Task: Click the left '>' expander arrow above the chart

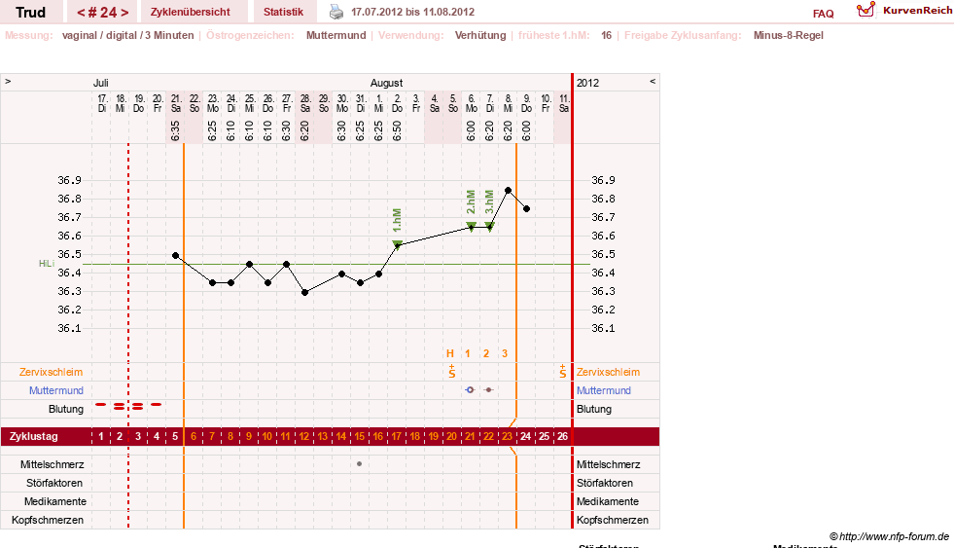Action: coord(8,81)
